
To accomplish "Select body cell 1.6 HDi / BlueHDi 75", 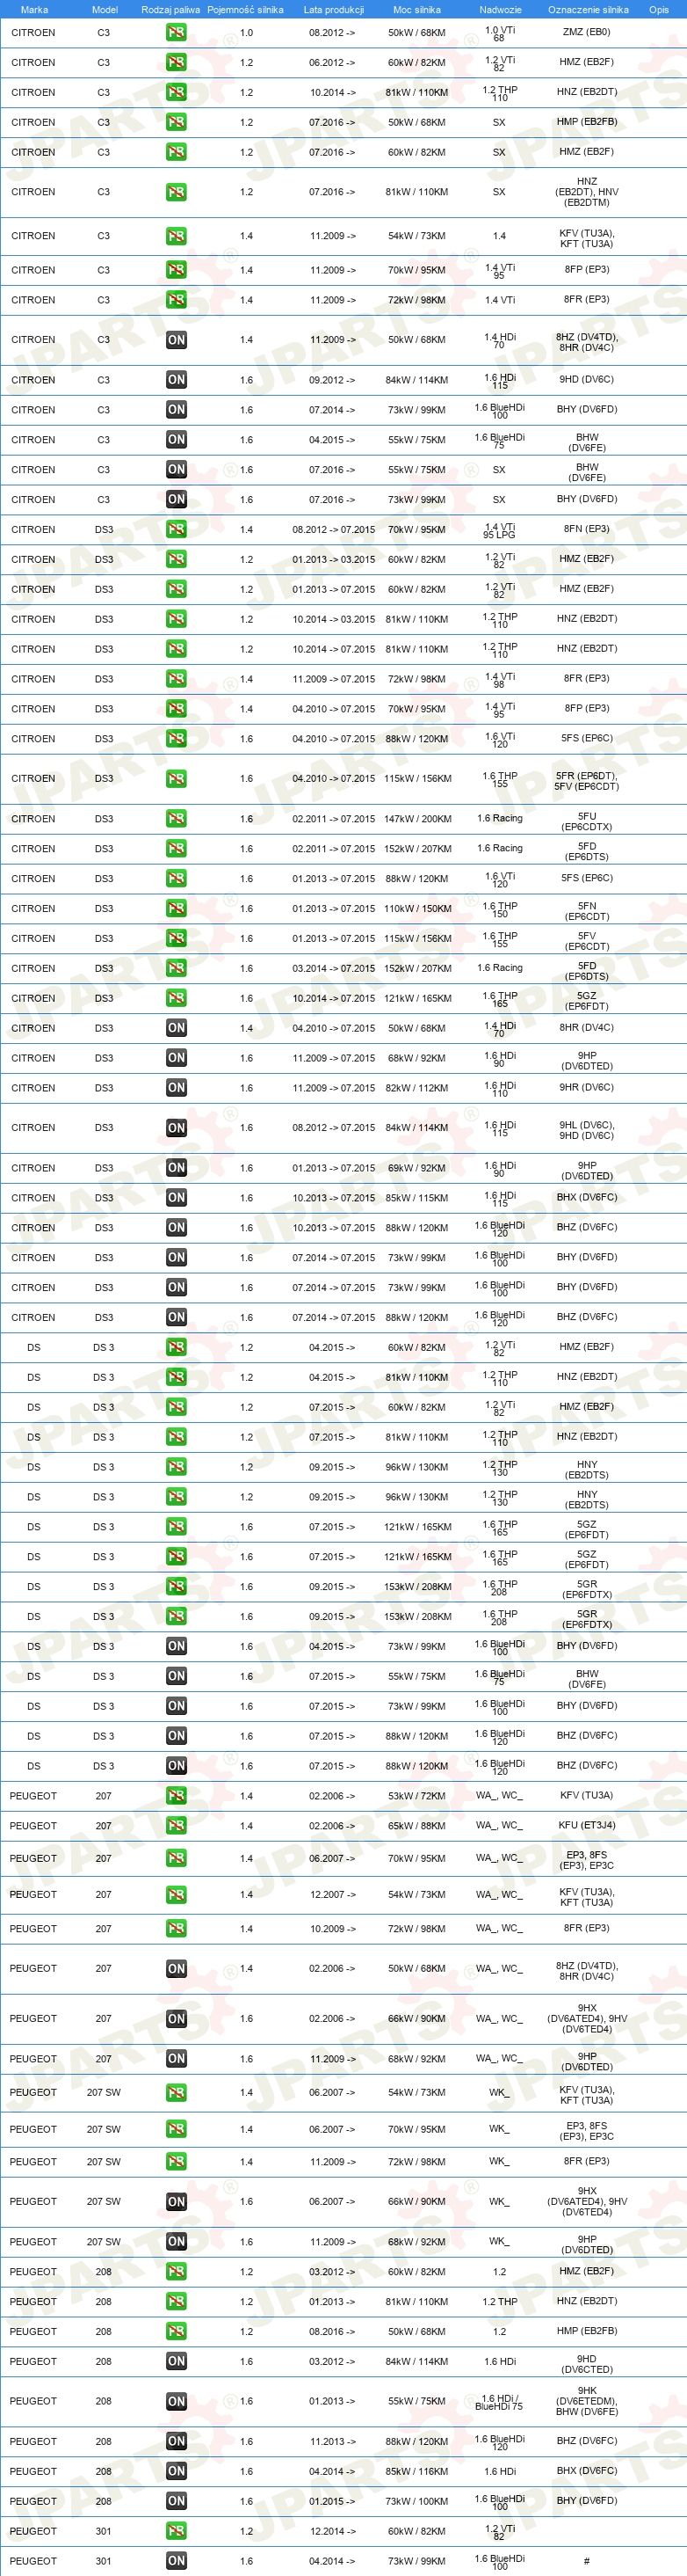I will click(499, 2402).
